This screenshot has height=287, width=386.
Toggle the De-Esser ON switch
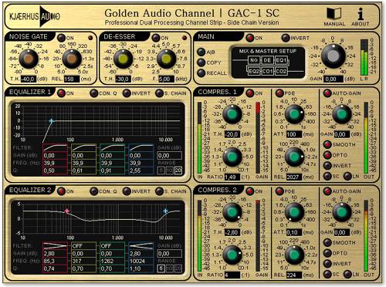156,38
